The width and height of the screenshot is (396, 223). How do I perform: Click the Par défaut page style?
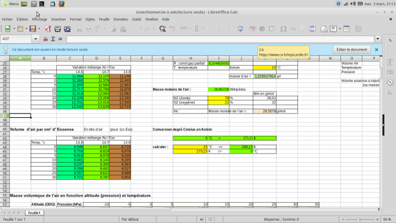pos(130,219)
